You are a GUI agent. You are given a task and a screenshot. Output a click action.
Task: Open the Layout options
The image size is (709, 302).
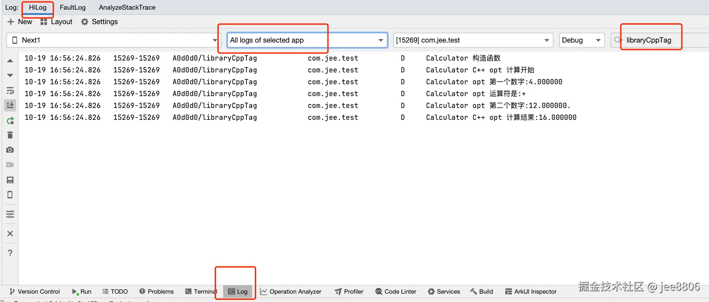(x=56, y=22)
